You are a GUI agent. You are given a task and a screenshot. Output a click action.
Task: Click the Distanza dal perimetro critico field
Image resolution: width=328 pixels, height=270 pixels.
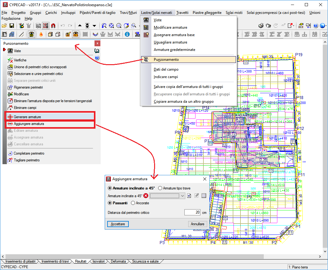point(192,212)
